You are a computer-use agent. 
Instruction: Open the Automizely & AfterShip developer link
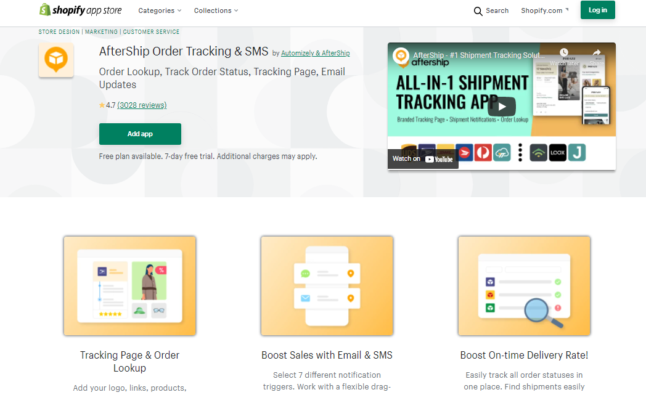[x=315, y=53]
